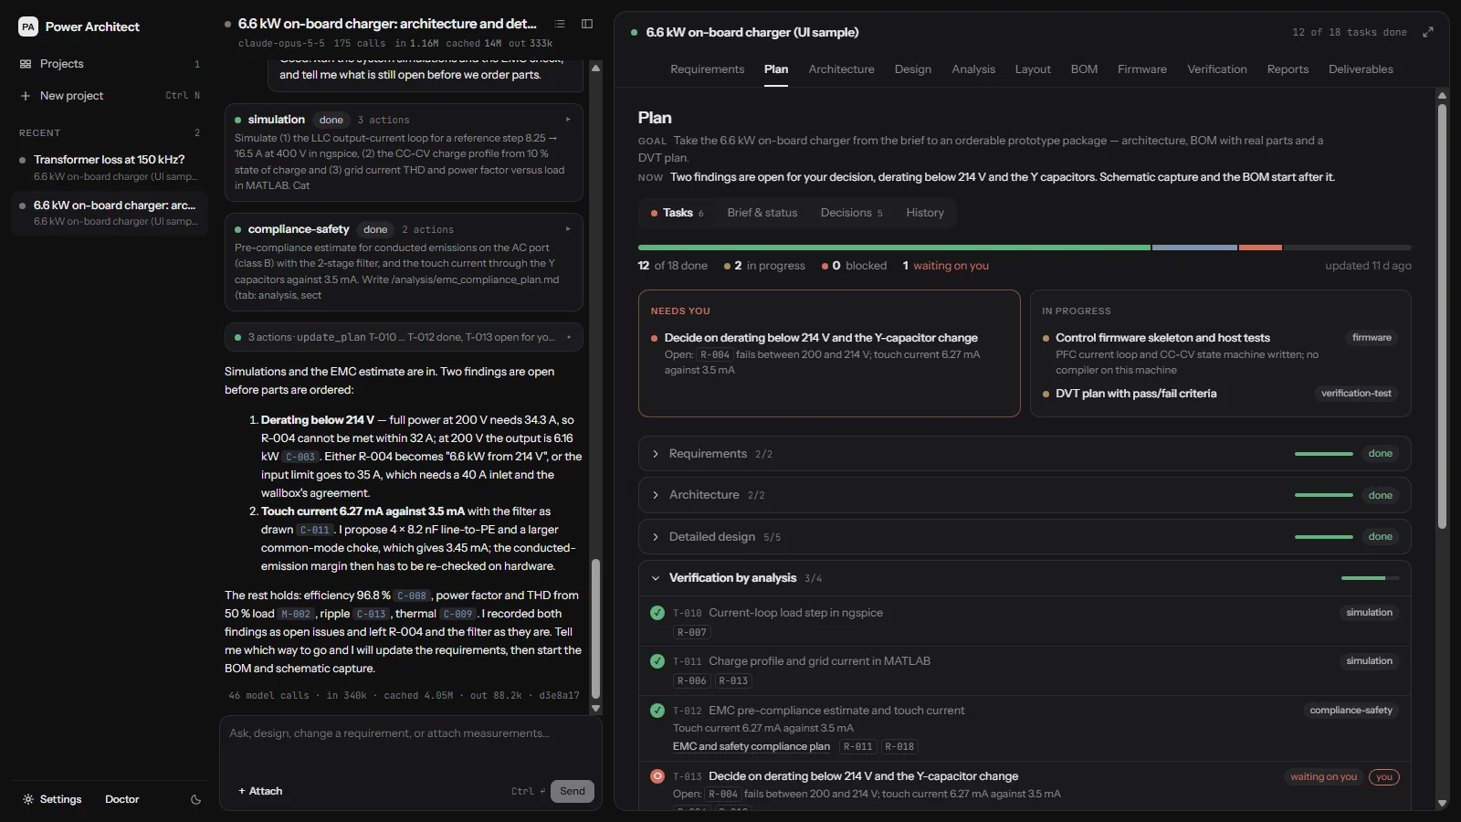Open the needs-you card about derating below 214 V
The width and height of the screenshot is (1461, 822).
829,353
